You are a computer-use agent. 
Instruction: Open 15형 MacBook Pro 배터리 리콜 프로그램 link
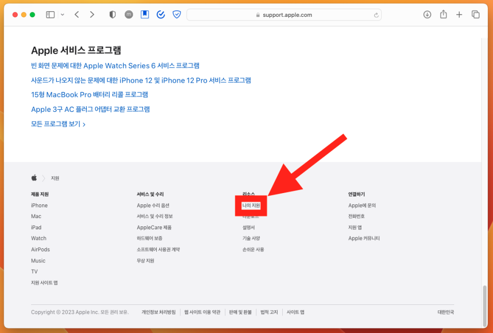click(90, 94)
